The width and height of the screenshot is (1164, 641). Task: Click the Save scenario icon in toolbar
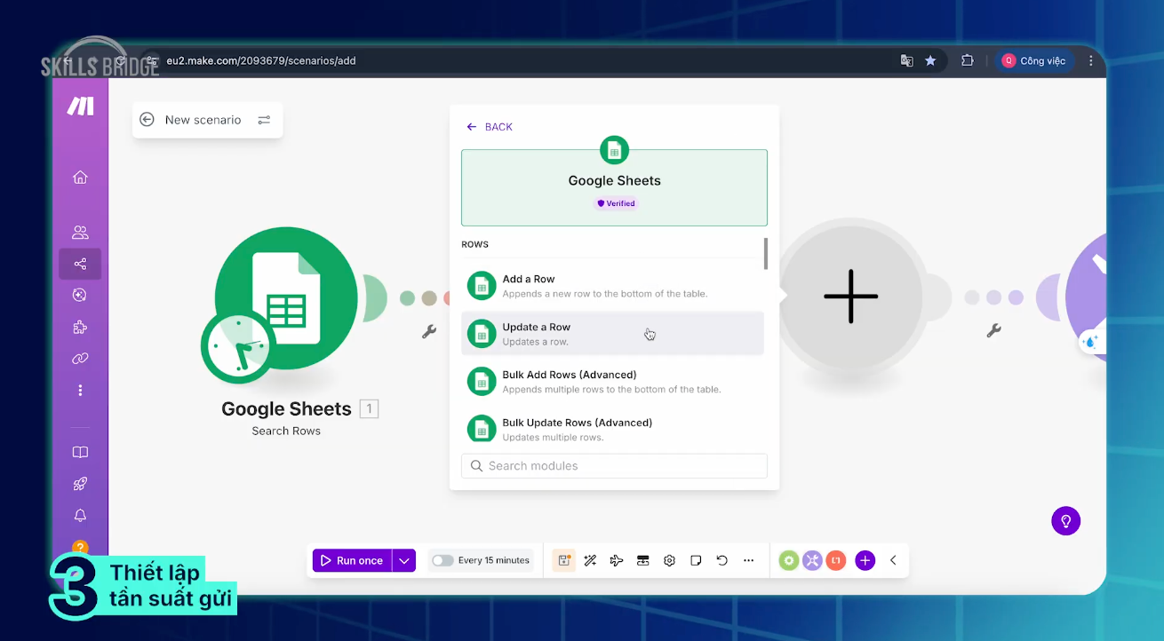(x=563, y=560)
